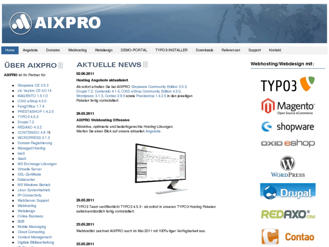Open the Cloud Computing link
This screenshot has width=329, height=247.
[31, 232]
